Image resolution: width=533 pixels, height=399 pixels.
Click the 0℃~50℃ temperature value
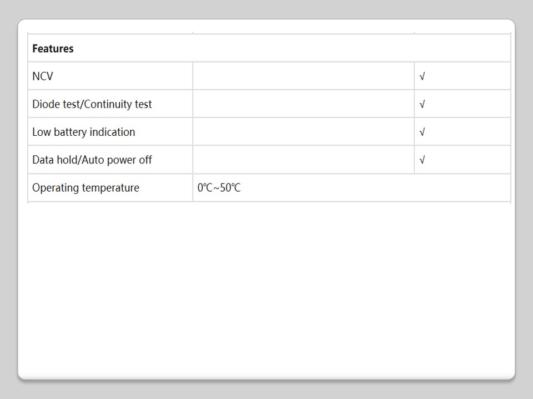coord(219,188)
